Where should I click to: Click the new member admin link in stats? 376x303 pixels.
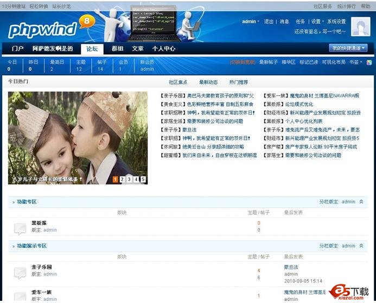(x=147, y=69)
